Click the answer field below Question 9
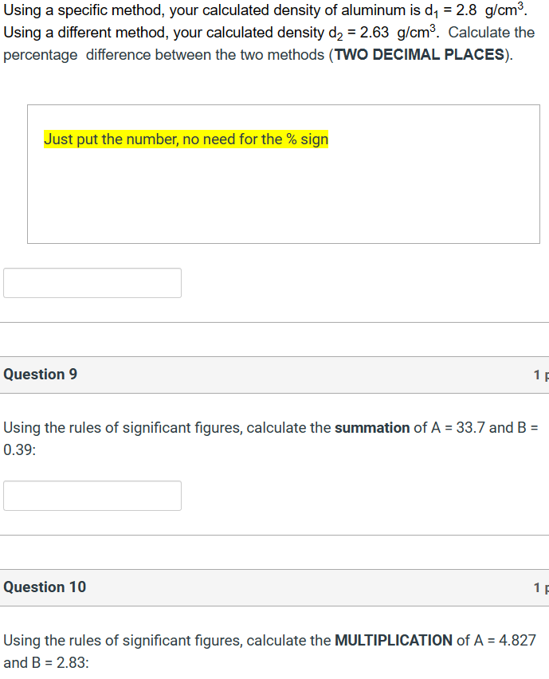The width and height of the screenshot is (549, 679). 92,496
